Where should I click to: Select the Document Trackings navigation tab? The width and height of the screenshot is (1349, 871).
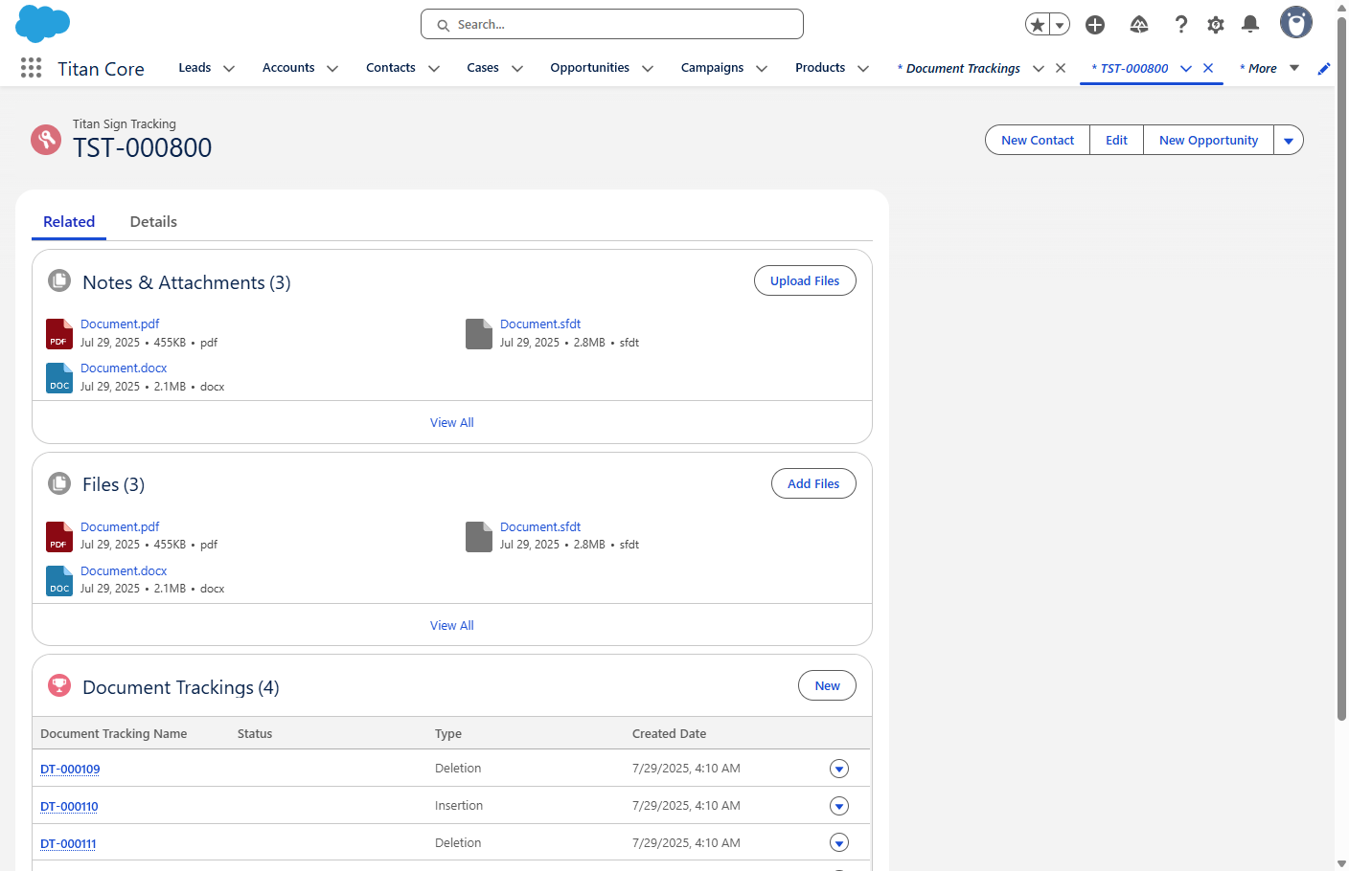(958, 68)
